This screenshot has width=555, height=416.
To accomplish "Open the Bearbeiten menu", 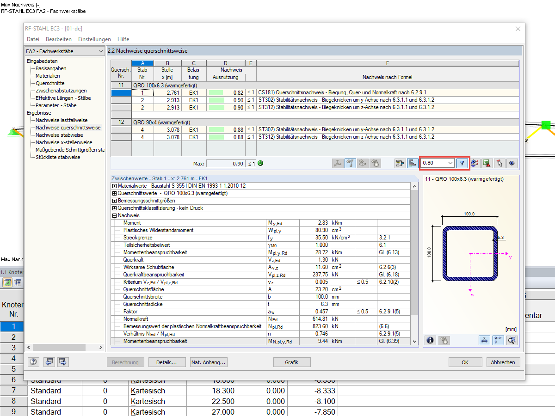I will (58, 39).
